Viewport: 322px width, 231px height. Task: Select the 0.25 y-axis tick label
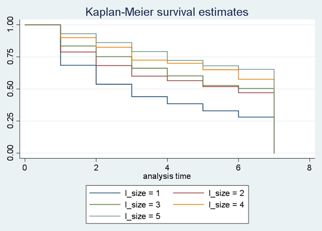[11, 121]
